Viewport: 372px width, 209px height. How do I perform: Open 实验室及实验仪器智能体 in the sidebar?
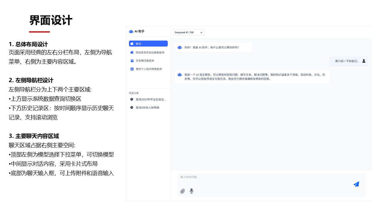pos(150,53)
